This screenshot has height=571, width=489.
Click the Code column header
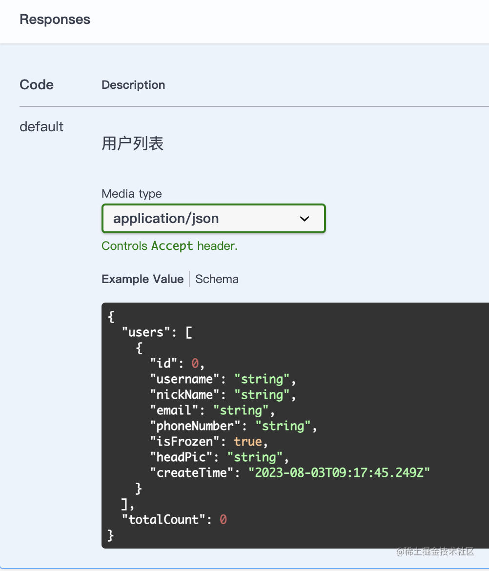click(x=37, y=85)
